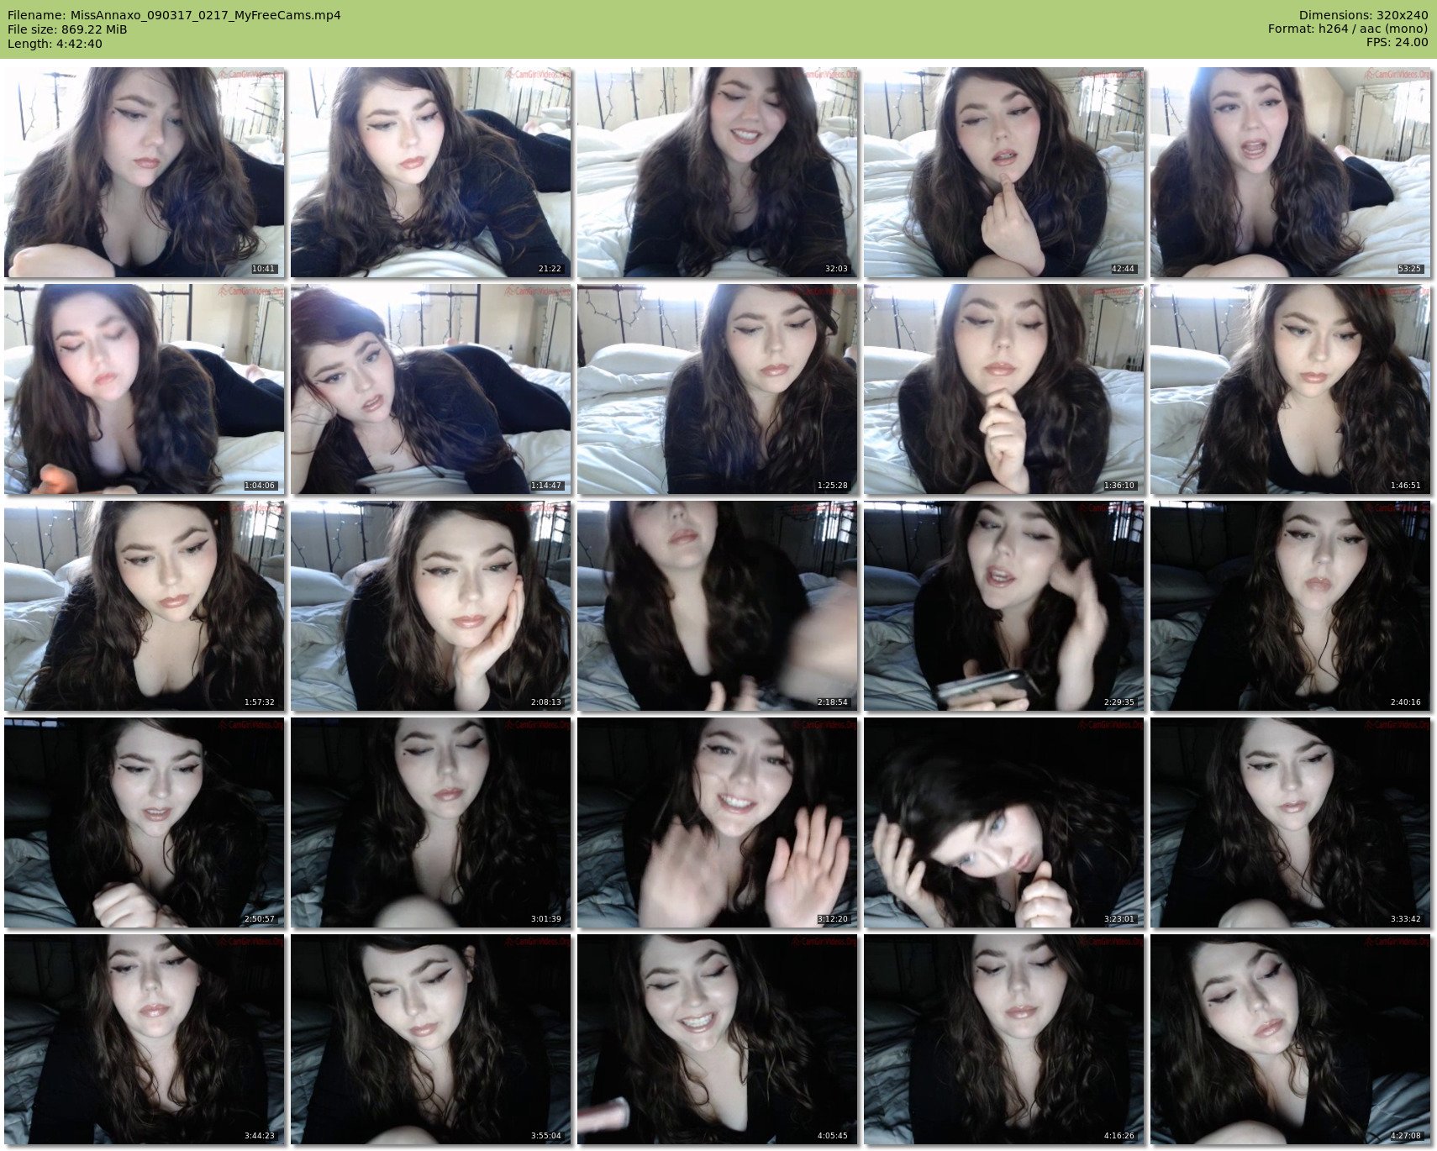Open the 3:55:04 frame
This screenshot has width=1437, height=1151.
[x=430, y=1039]
